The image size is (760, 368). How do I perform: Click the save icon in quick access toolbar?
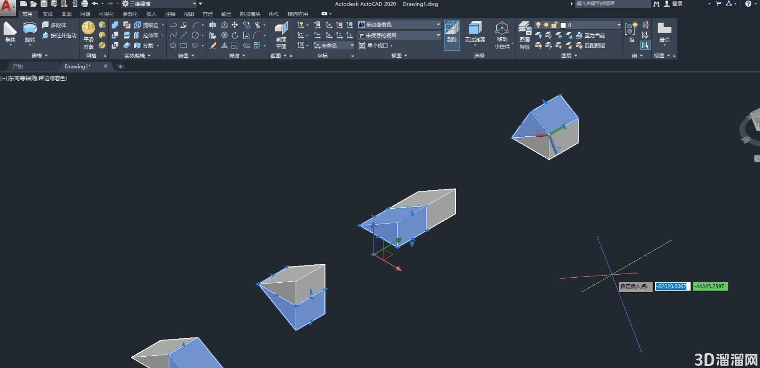coord(44,4)
